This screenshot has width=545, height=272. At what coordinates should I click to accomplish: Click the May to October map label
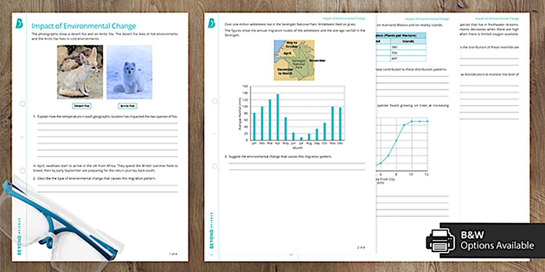292,43
